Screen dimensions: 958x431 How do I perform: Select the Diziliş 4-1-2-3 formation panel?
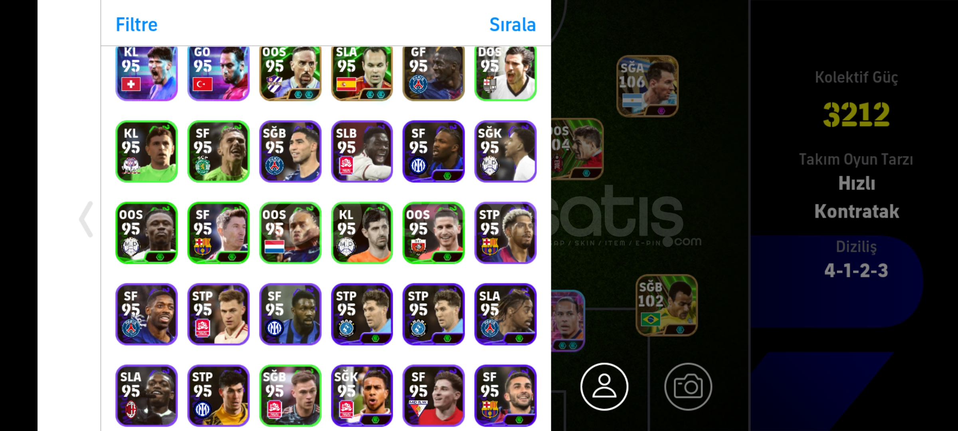click(856, 259)
